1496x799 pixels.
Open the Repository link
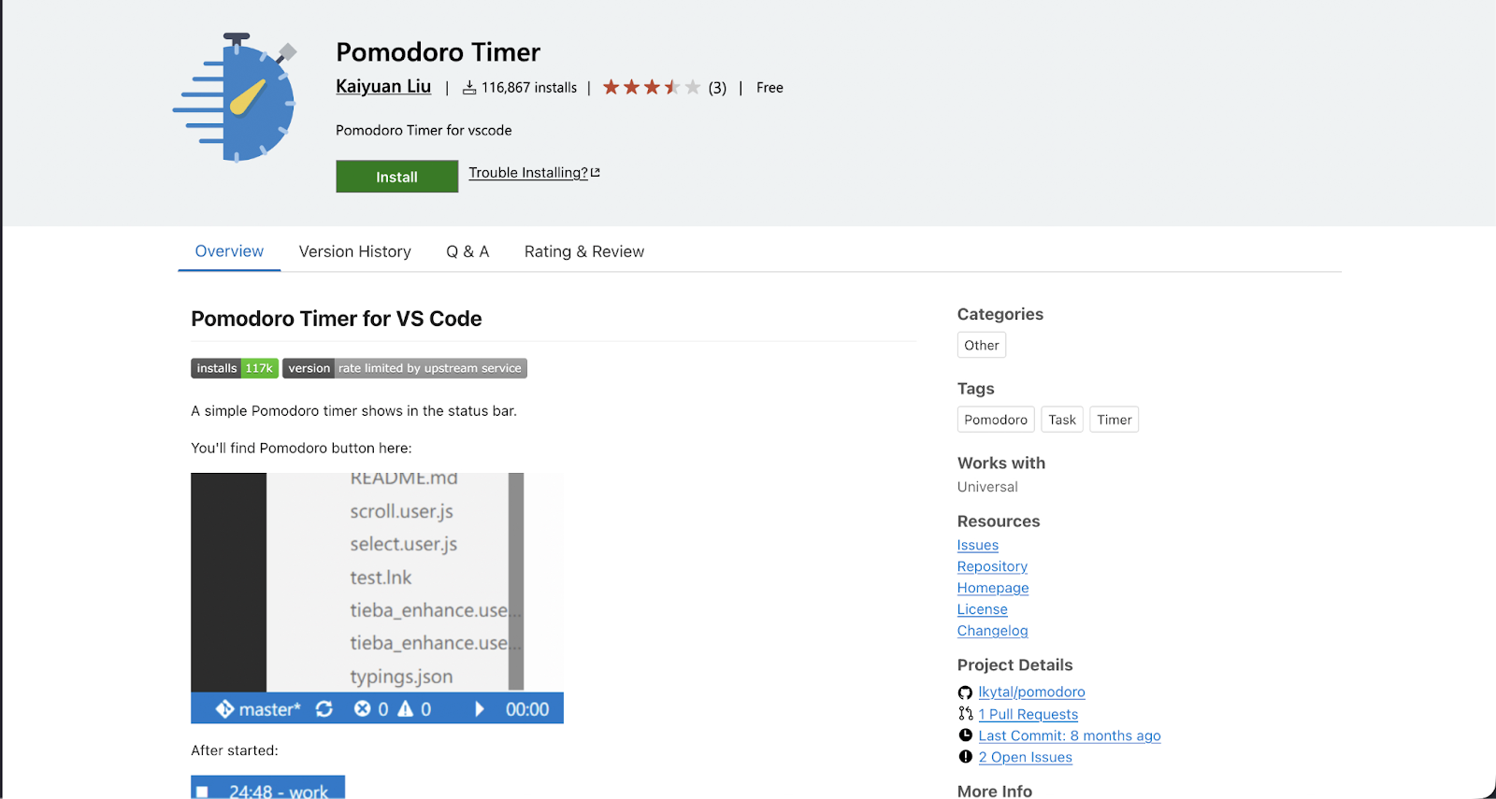[x=992, y=566]
